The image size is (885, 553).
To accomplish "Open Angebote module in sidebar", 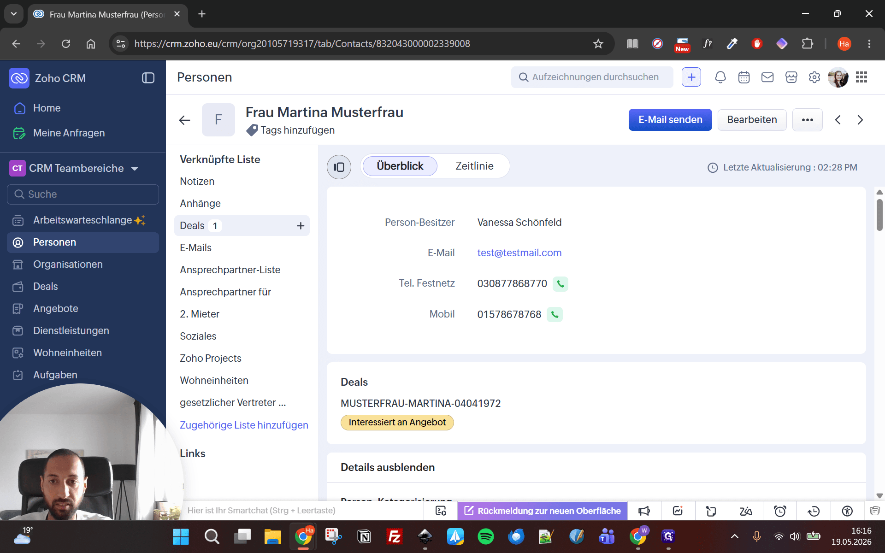I will point(83,309).
